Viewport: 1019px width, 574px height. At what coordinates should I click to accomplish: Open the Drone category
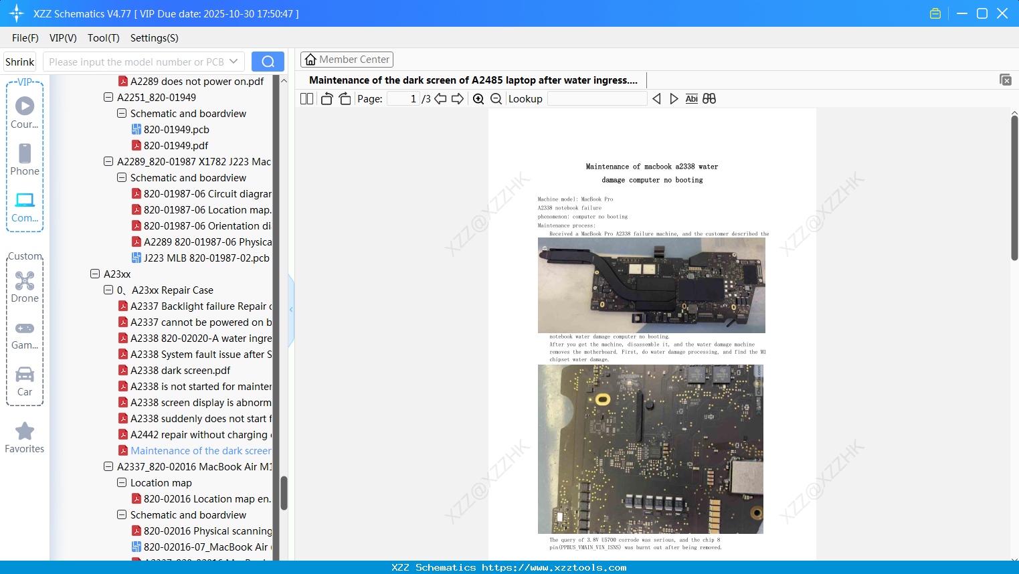[x=25, y=286]
